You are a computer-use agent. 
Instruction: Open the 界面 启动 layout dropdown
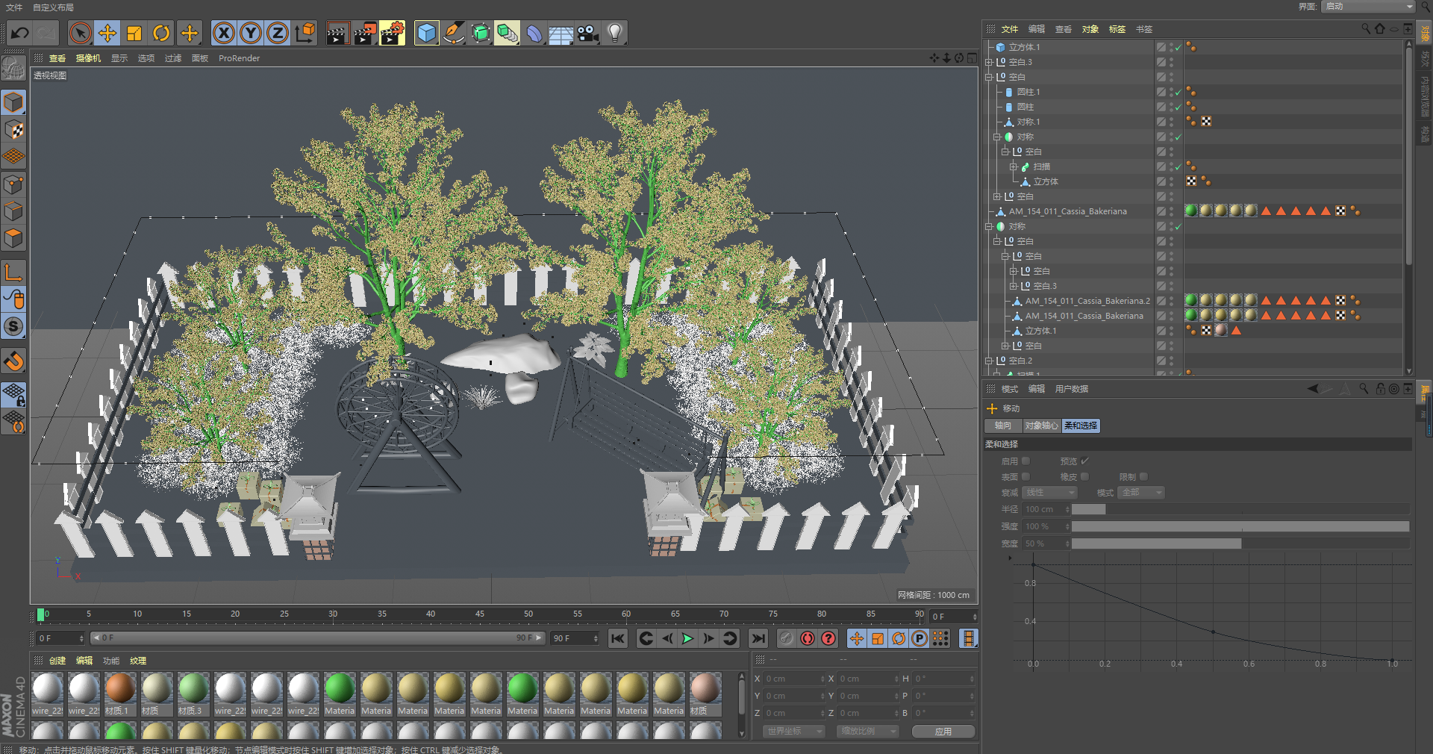coord(1369,7)
